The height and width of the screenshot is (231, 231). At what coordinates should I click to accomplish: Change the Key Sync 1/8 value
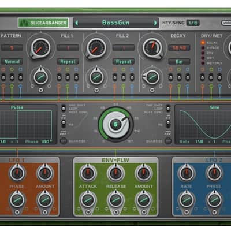pos(193,23)
